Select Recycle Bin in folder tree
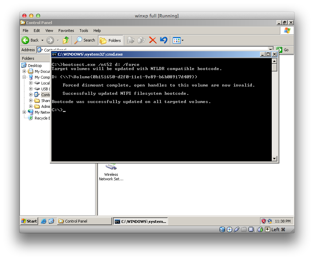The image size is (314, 260). pyautogui.click(x=42, y=118)
